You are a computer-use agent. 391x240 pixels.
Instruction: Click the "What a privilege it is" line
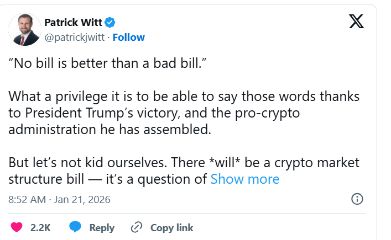[x=184, y=97]
